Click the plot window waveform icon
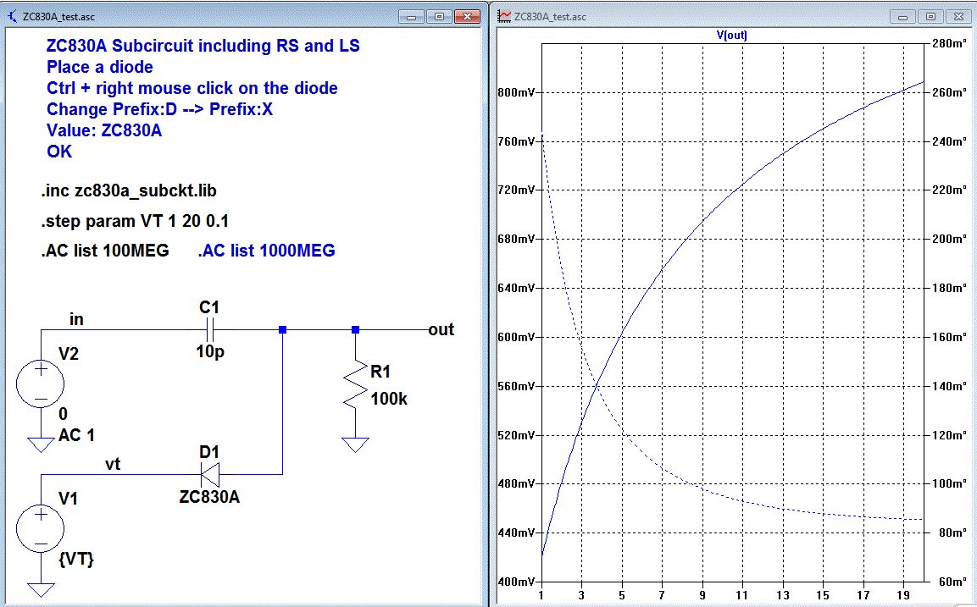Screen dimensions: 977x607 (x=504, y=16)
